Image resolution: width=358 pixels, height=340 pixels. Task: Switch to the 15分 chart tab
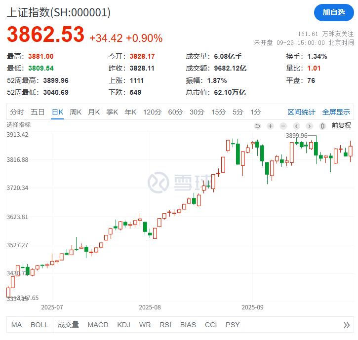click(x=218, y=112)
